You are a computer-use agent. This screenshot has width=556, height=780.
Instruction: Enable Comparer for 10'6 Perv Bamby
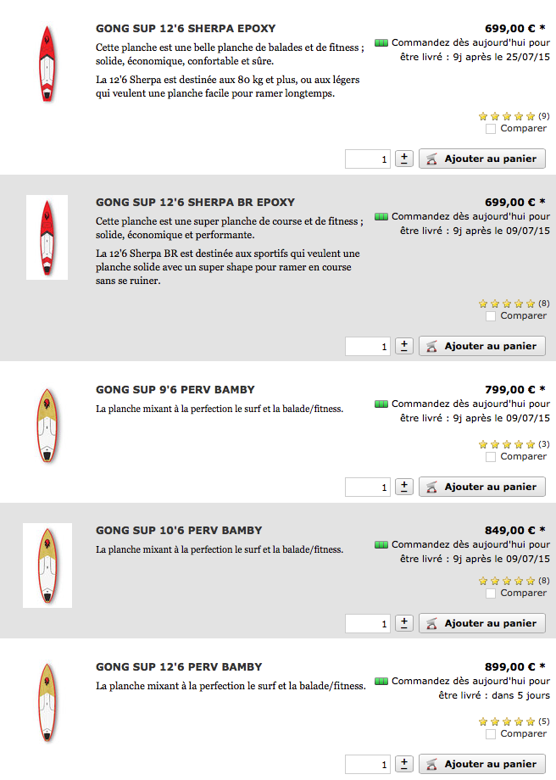click(491, 593)
